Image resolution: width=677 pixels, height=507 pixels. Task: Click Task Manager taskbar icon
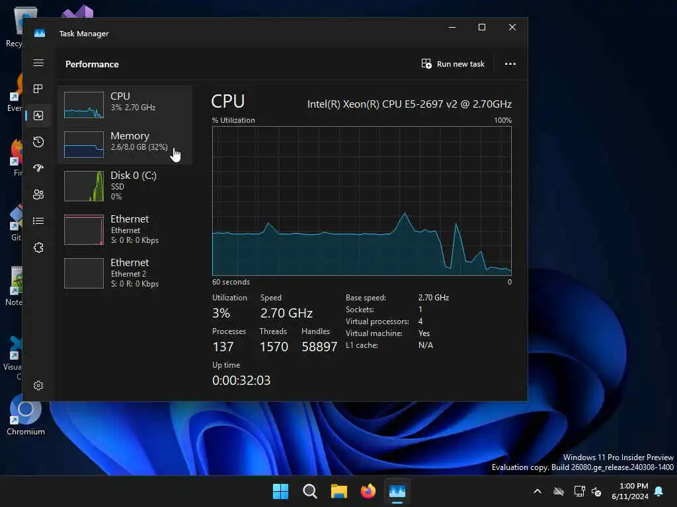click(x=397, y=491)
